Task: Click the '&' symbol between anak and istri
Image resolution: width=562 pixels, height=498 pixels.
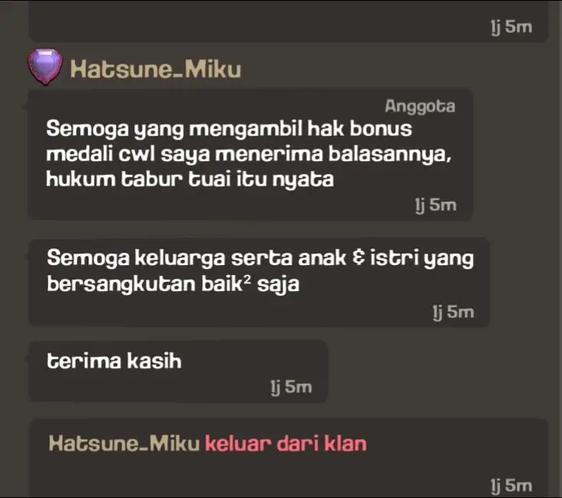Action: [358, 258]
